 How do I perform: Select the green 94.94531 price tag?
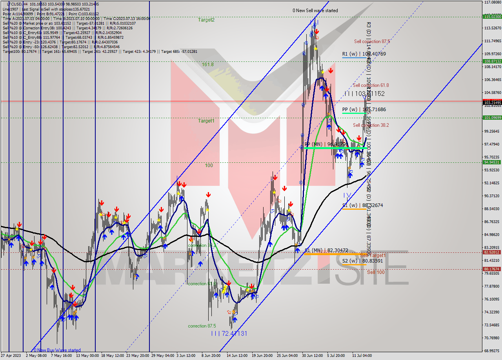pos(492,162)
